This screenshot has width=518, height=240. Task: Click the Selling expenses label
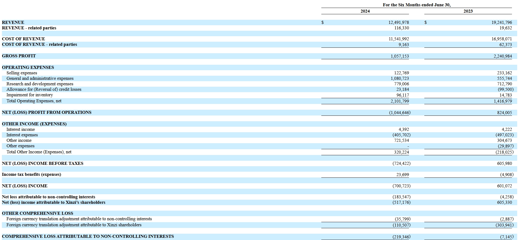tap(22, 73)
